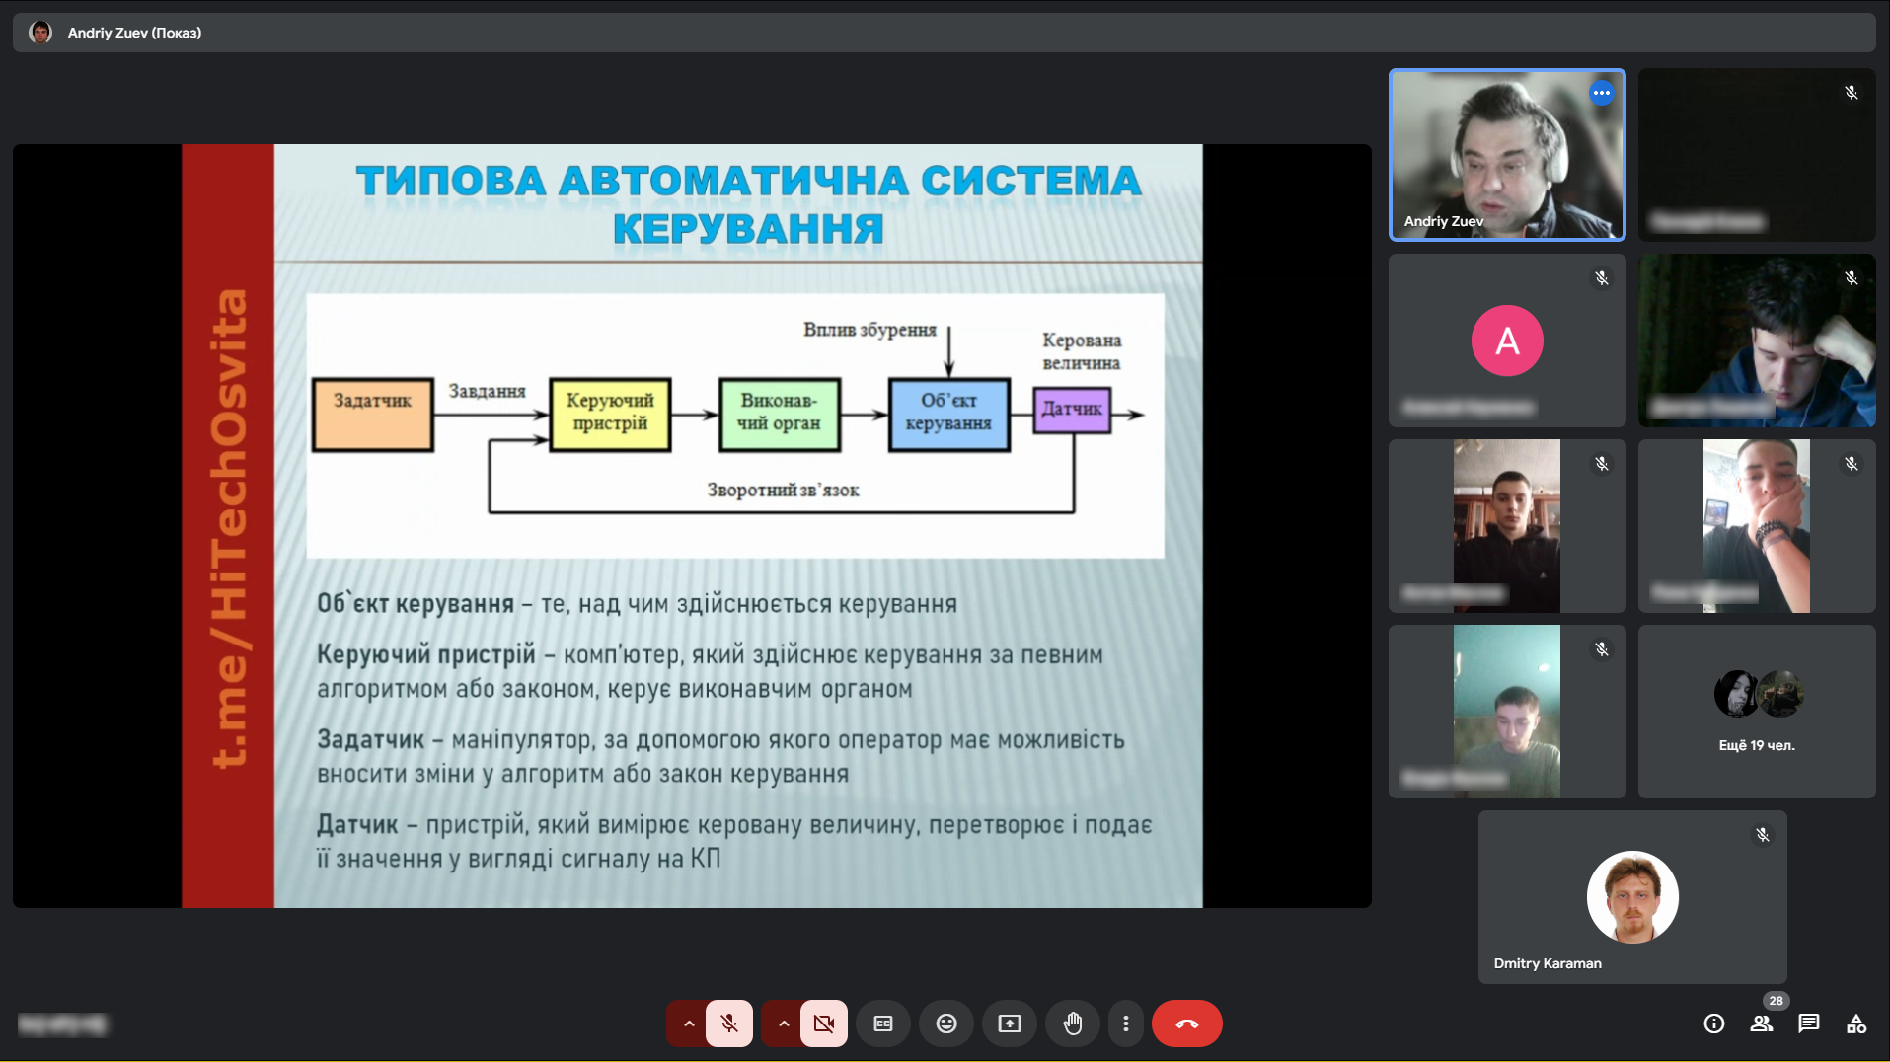
Task: Click the participant count badge 28
Action: [x=1777, y=1001]
